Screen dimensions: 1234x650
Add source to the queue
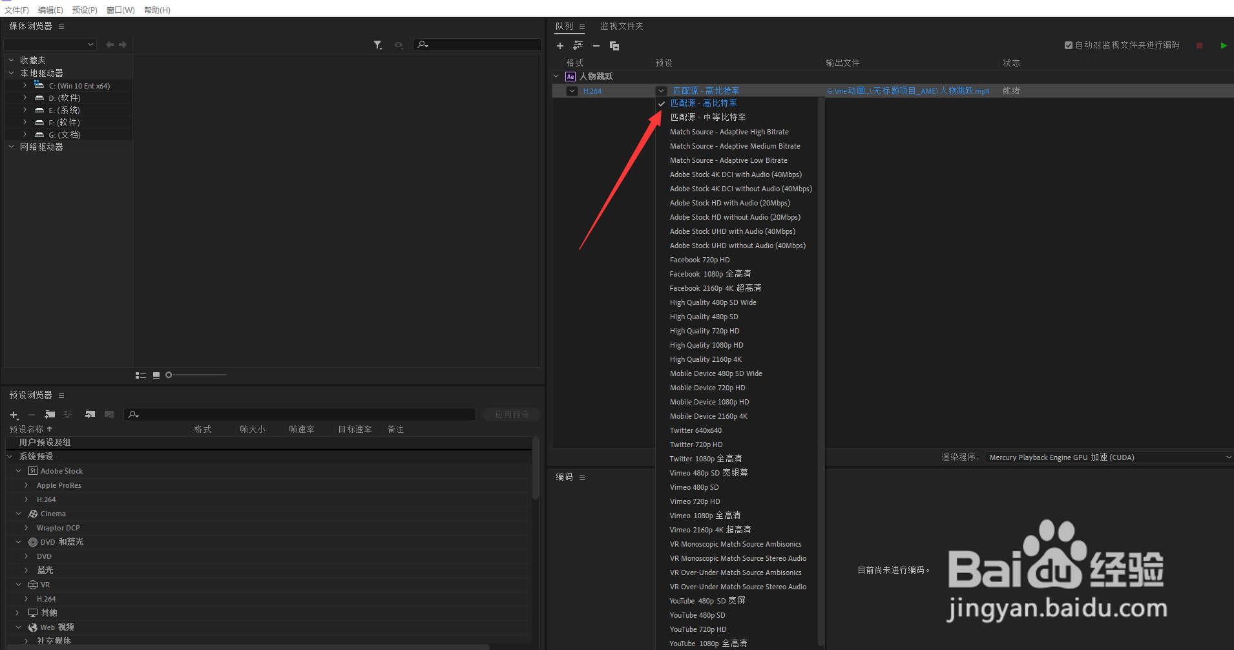(560, 46)
